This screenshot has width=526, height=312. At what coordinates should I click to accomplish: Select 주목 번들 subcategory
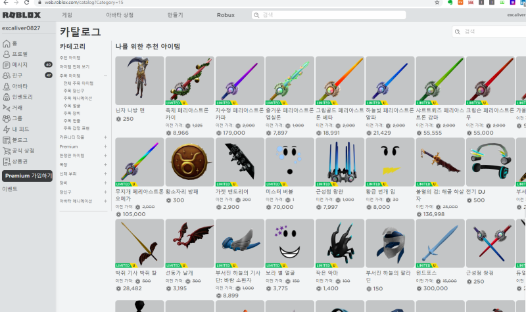(x=72, y=121)
